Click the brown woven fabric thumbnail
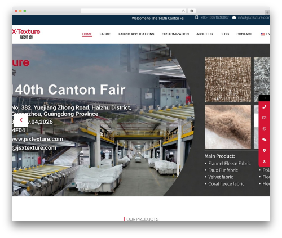The height and width of the screenshot is (238, 282). pyautogui.click(x=228, y=79)
